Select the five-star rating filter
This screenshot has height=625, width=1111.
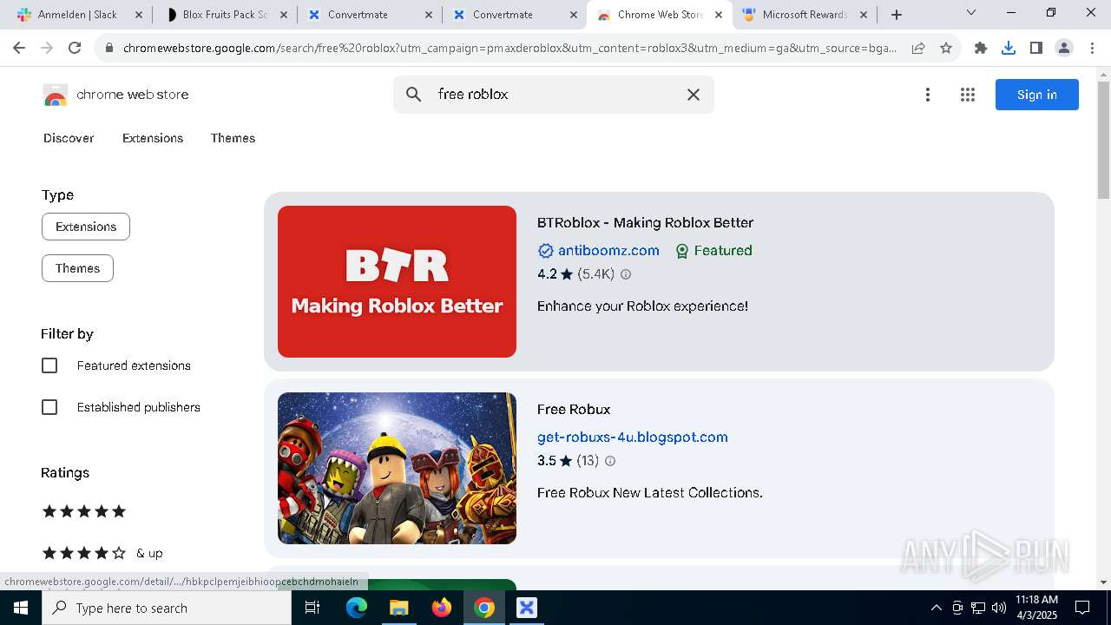(84, 511)
